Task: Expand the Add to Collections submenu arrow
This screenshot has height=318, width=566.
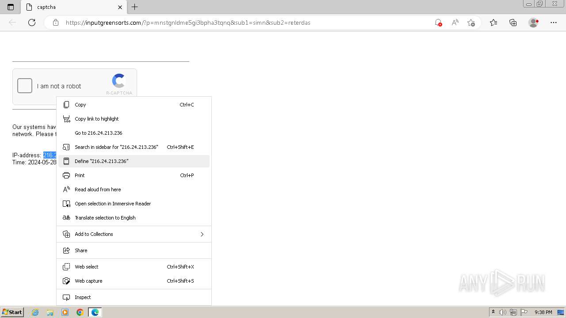Action: click(202, 234)
